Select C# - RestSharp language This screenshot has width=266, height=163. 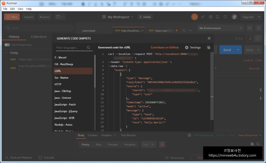pos(73,64)
